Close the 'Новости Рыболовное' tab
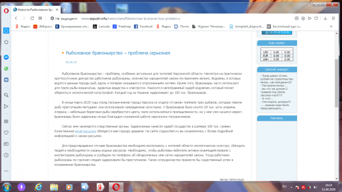The height and width of the screenshot is (192, 342). tap(57, 10)
